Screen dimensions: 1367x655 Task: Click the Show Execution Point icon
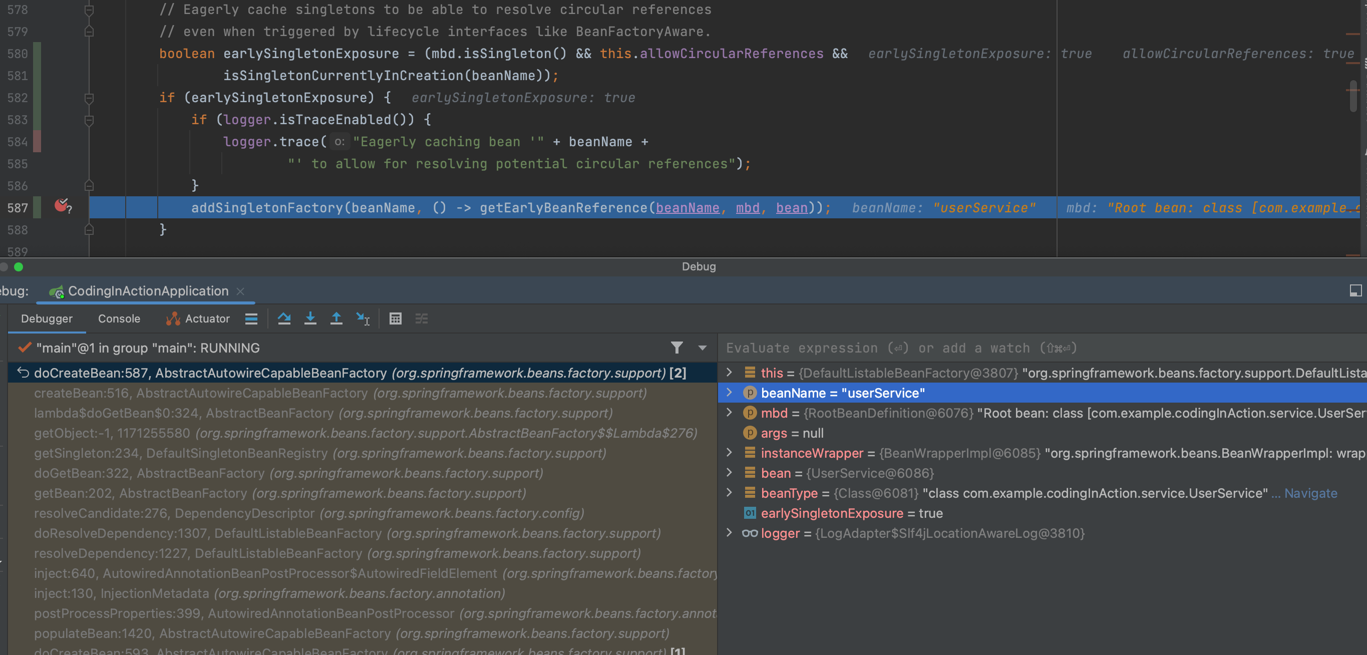tap(251, 318)
